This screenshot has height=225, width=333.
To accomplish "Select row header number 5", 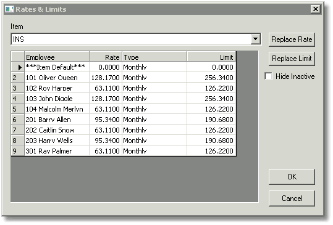I will click(18, 109).
